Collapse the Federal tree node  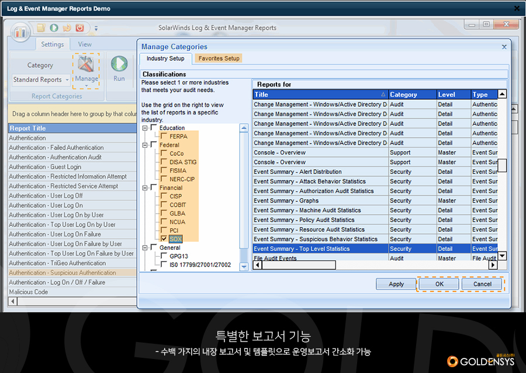pyautogui.click(x=145, y=145)
